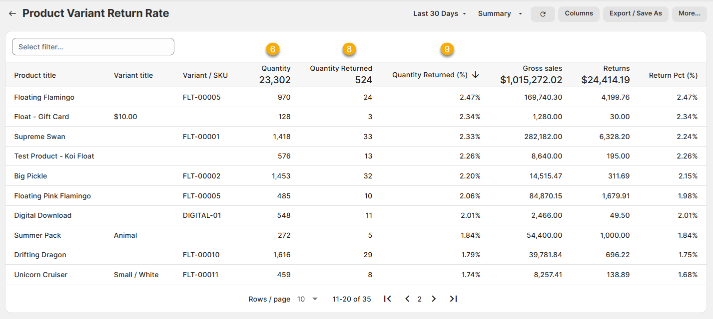This screenshot has height=319, width=713.
Task: Sort by the Product title column header
Action: tap(35, 76)
